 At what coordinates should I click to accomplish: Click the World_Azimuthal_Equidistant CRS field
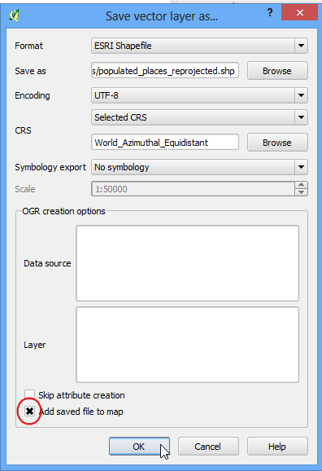pos(165,142)
